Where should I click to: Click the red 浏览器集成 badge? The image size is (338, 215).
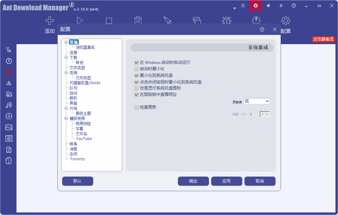click(x=323, y=39)
